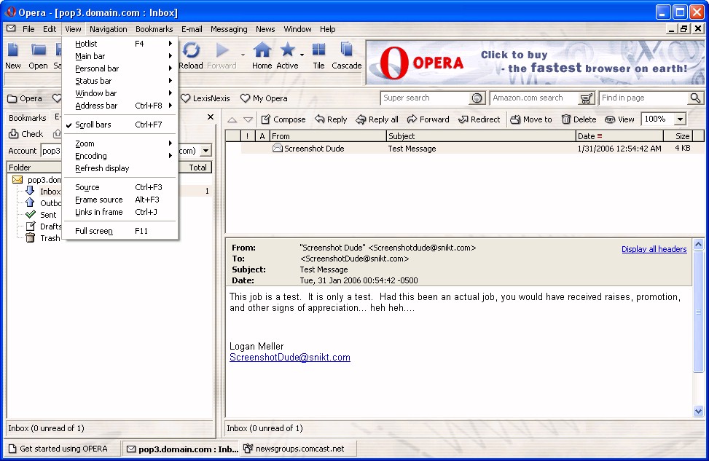Expand the Address bar submenu
The image size is (709, 461).
coord(120,106)
